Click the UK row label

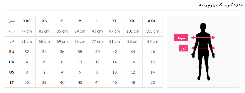tap(12, 62)
